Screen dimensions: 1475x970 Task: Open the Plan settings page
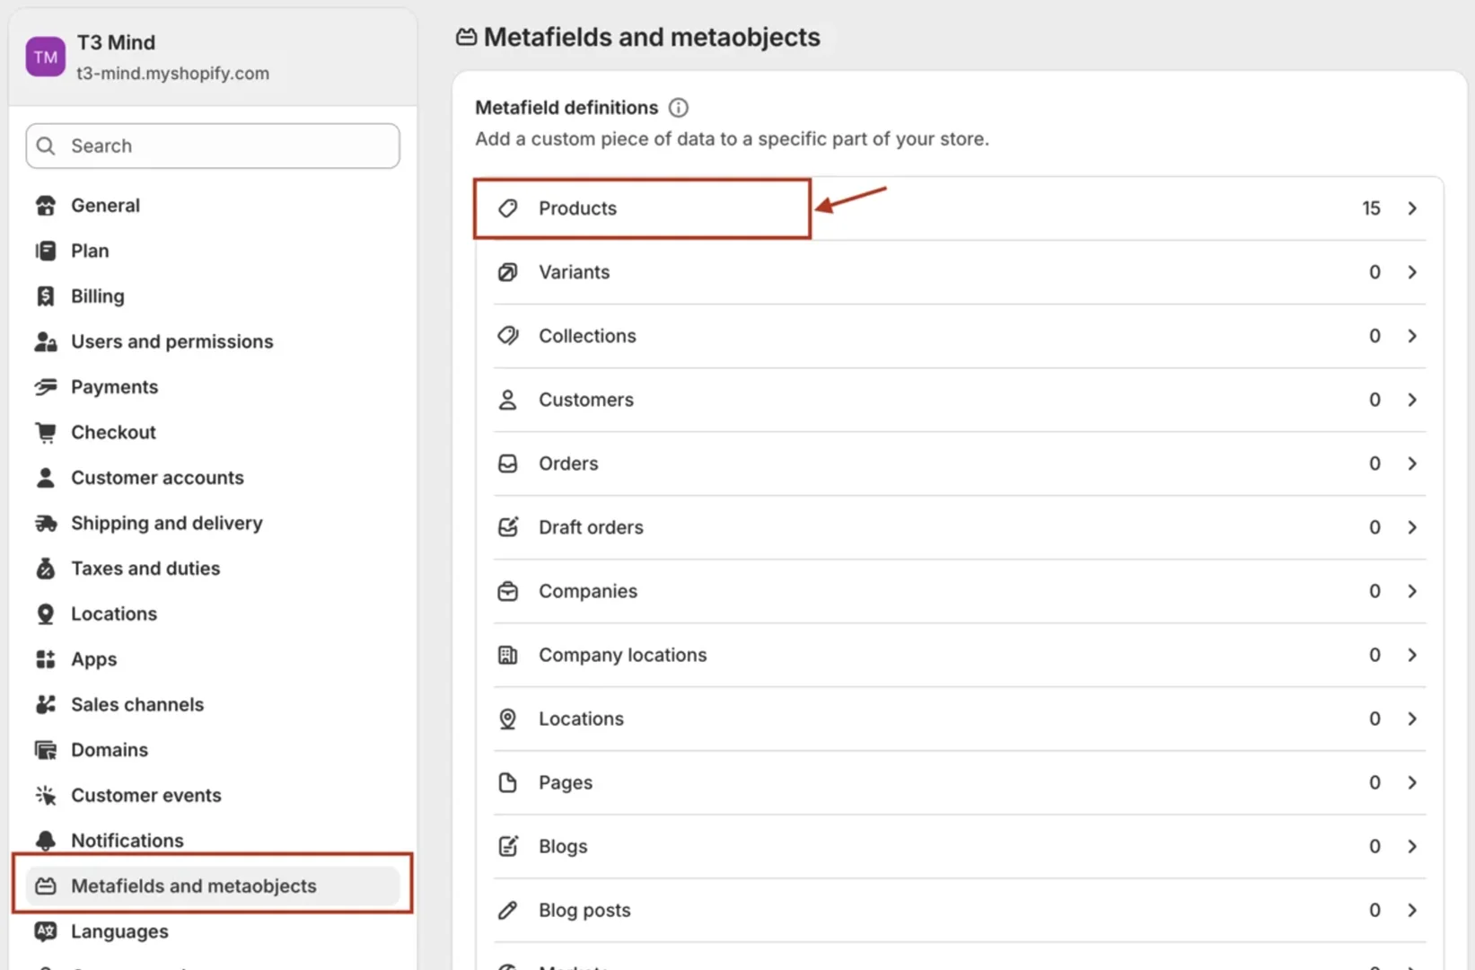[x=213, y=251]
